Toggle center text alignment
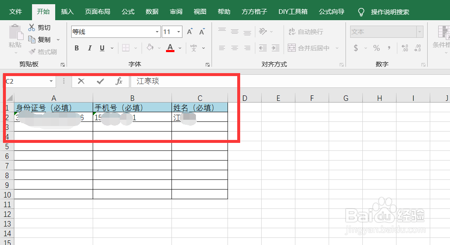Image resolution: width=450 pixels, height=245 pixels. [234, 48]
